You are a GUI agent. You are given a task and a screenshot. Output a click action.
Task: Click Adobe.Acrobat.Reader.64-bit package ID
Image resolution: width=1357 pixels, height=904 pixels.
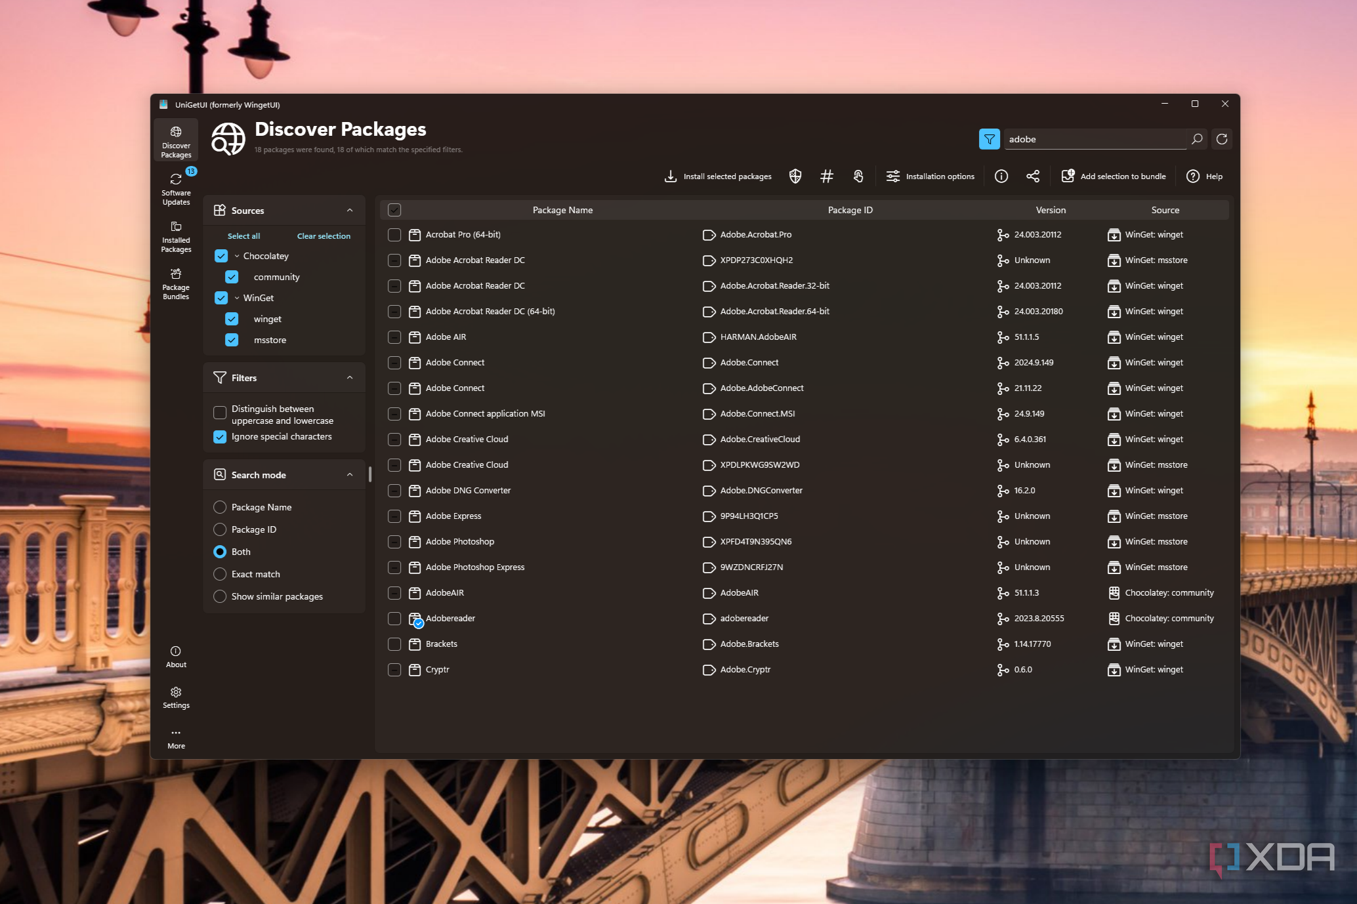click(774, 311)
